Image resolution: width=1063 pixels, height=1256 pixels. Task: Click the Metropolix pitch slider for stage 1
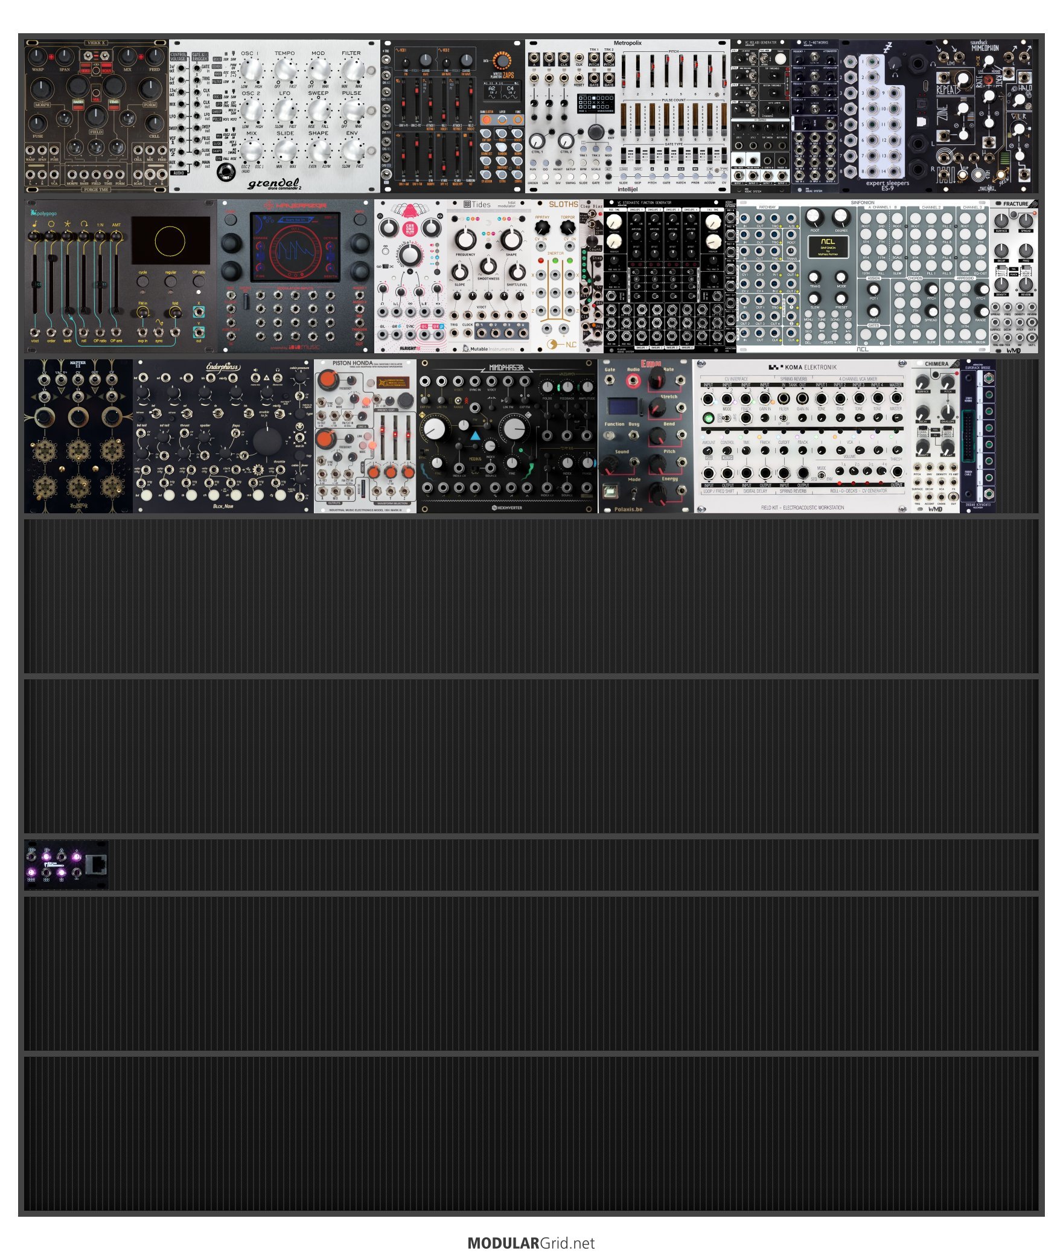[x=624, y=71]
